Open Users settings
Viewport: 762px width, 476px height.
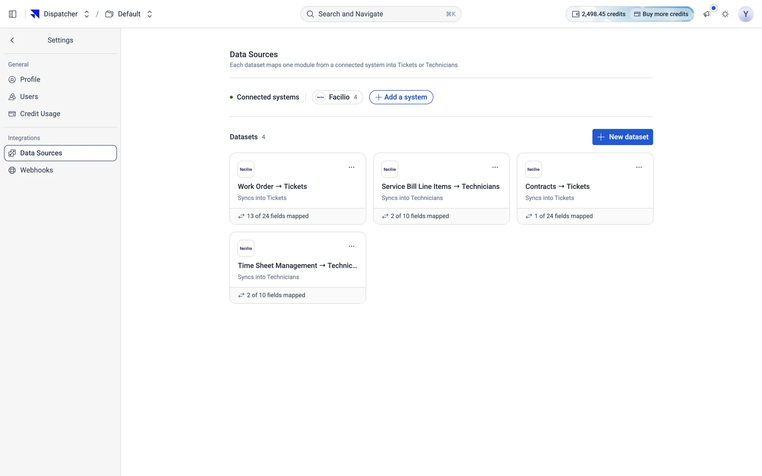(x=60, y=96)
